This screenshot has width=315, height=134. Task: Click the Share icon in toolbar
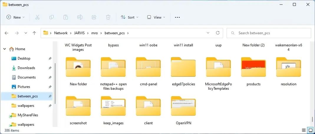(x=94, y=17)
